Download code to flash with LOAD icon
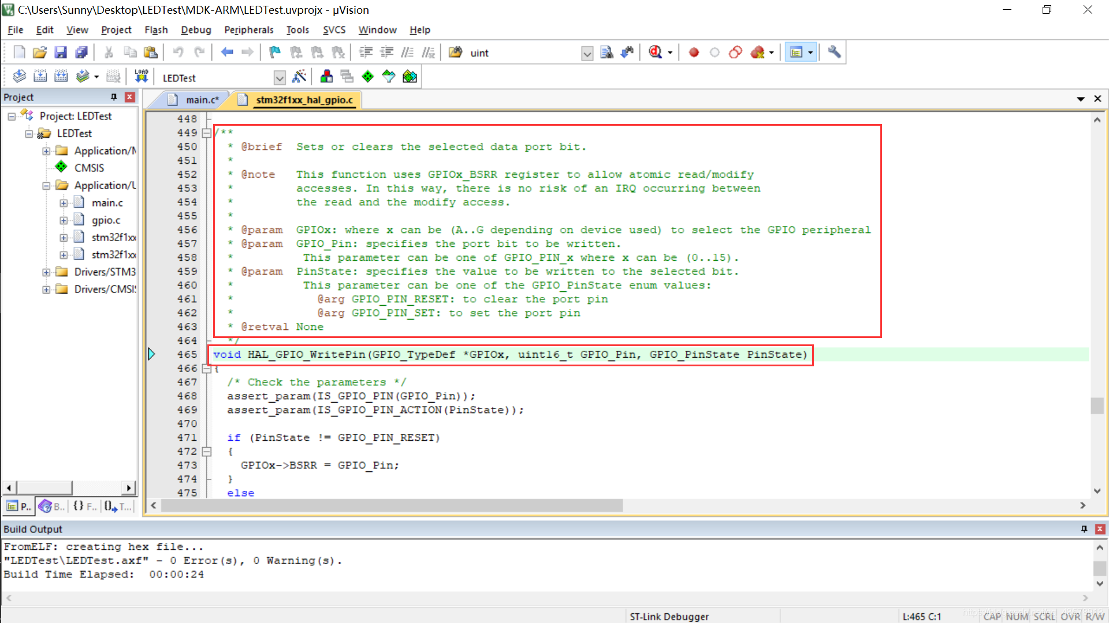Screen dimensions: 1109x623 pyautogui.click(x=142, y=76)
